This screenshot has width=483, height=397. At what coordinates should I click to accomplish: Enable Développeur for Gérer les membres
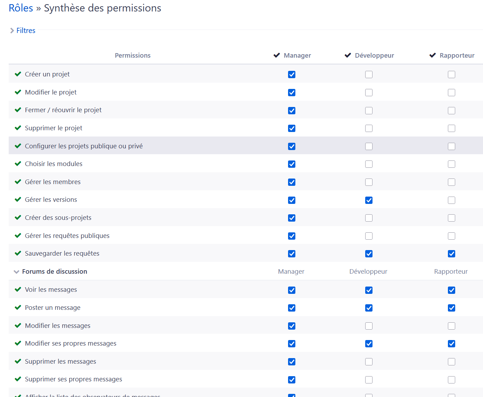pyautogui.click(x=369, y=182)
